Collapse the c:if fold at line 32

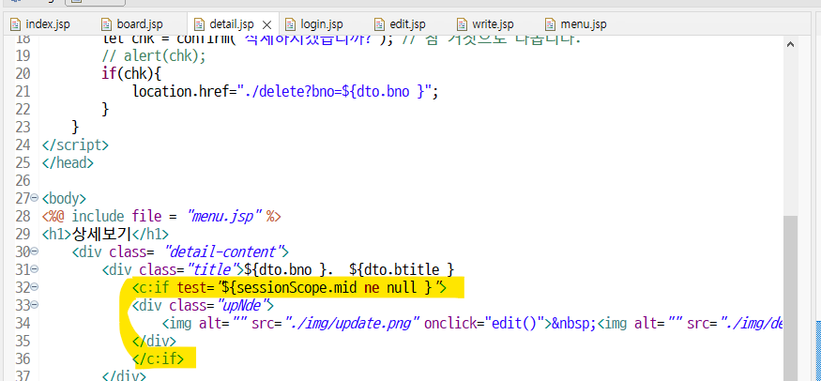pos(35,287)
